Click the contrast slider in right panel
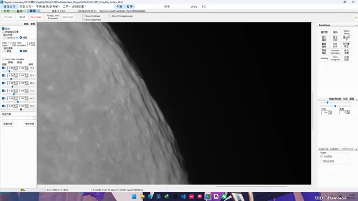This screenshot has width=358, height=201. coord(335,103)
